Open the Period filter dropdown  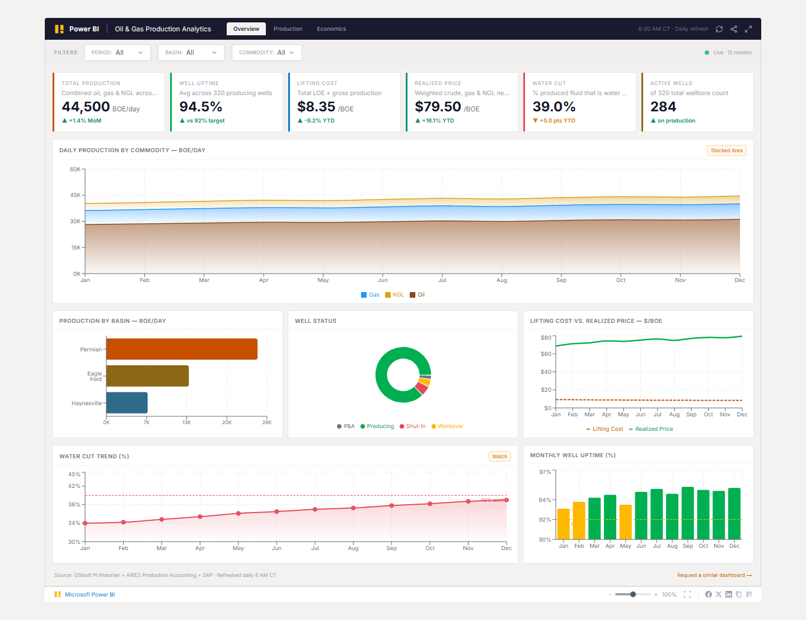[118, 53]
